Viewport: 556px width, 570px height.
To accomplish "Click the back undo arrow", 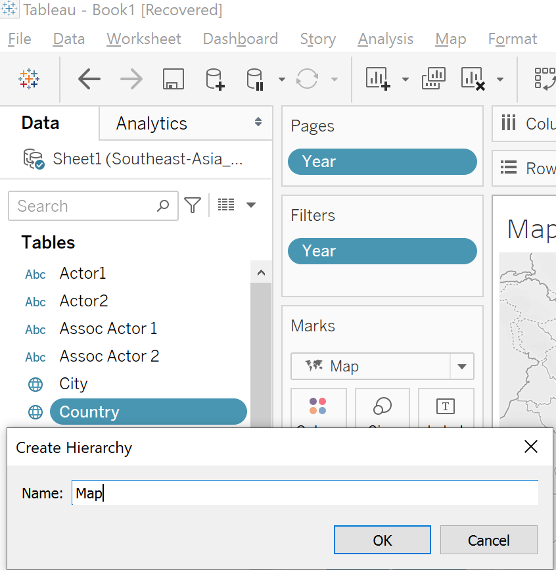I will 89,80.
